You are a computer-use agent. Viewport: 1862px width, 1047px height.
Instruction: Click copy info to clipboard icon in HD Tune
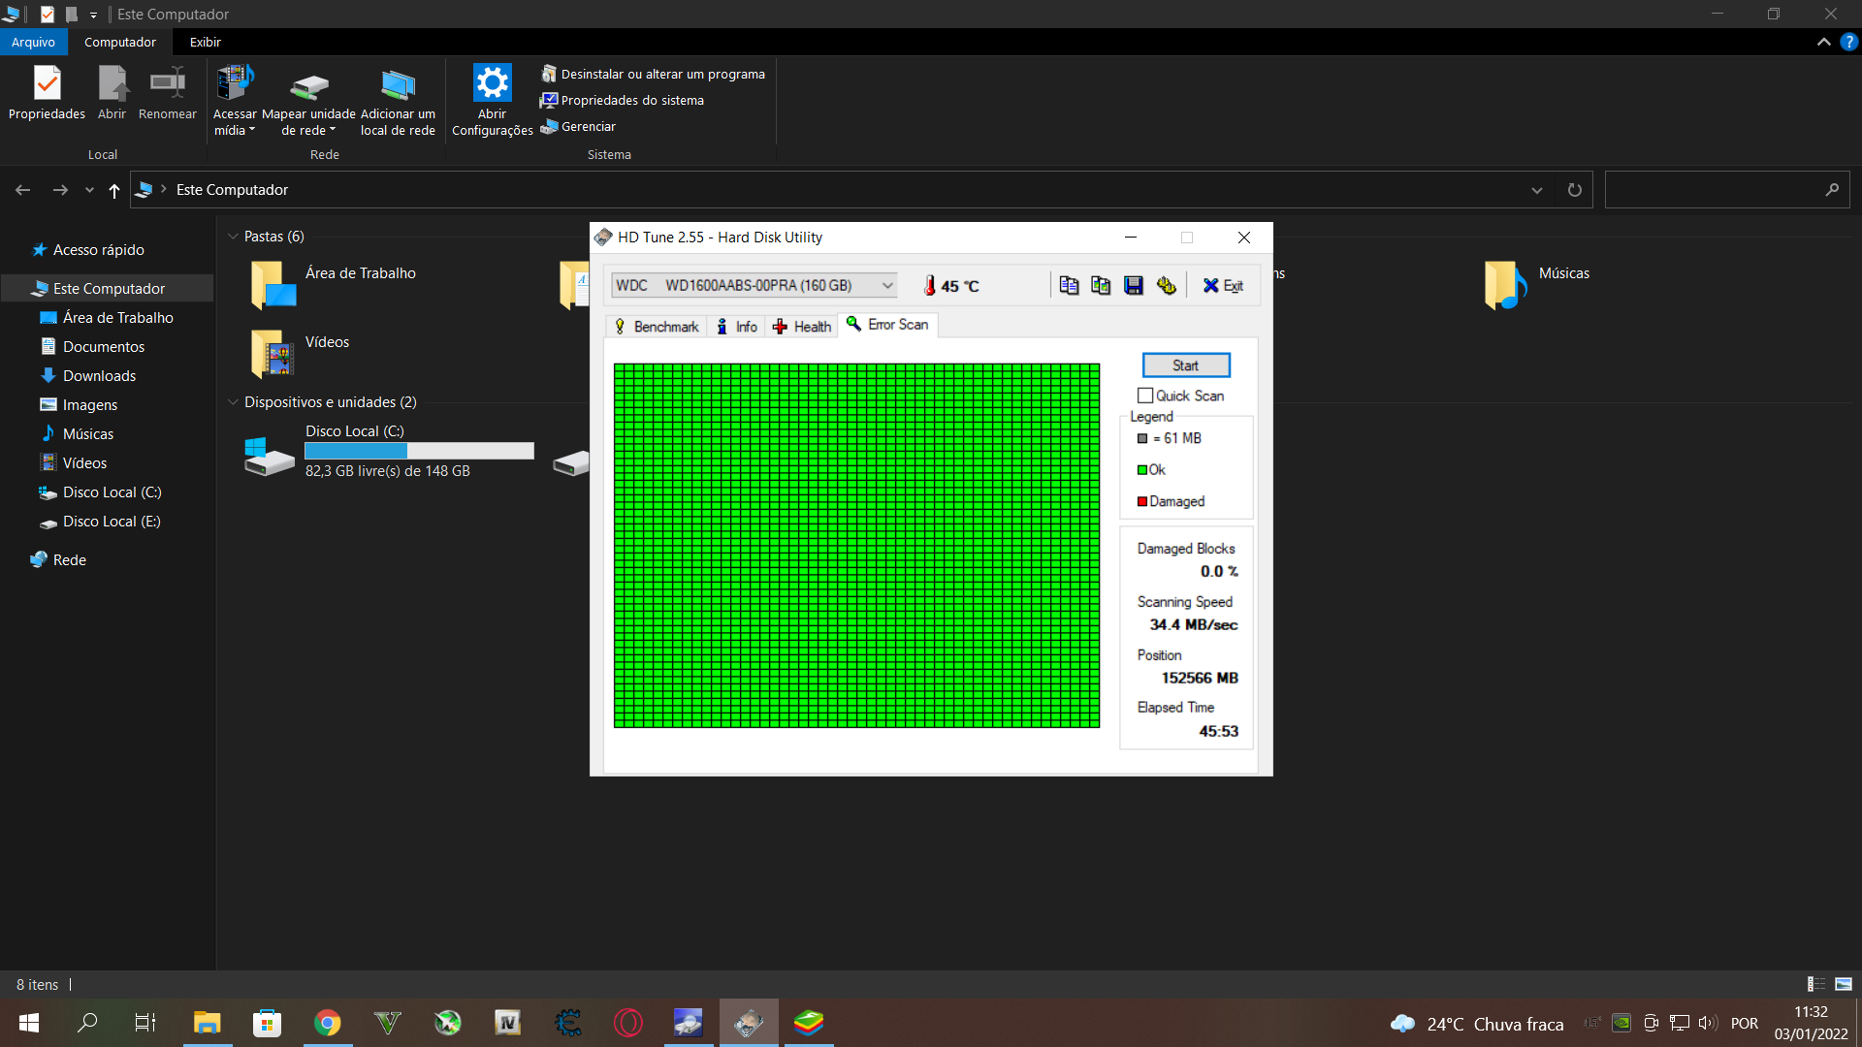[1069, 285]
